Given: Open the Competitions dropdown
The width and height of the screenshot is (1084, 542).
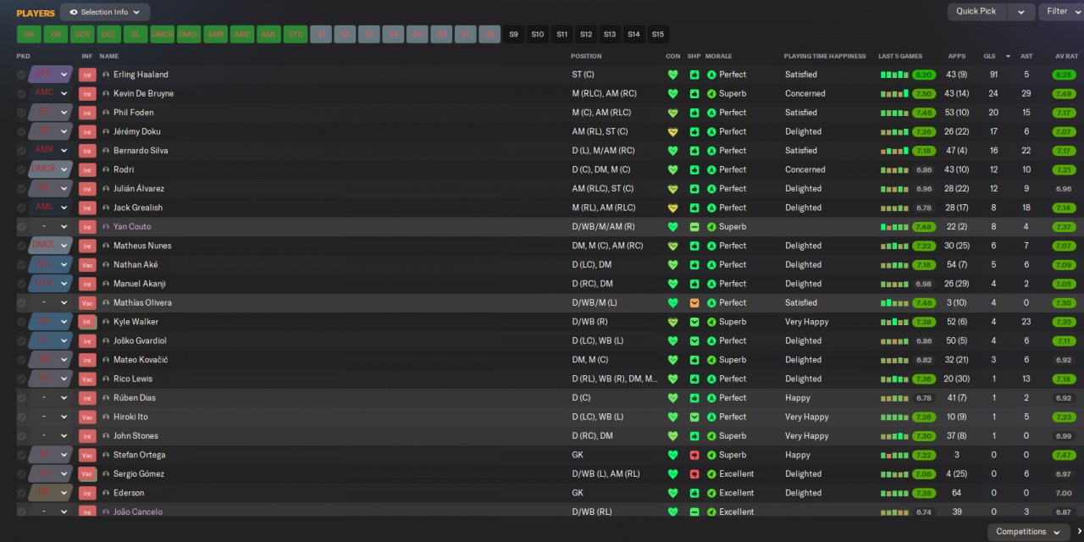Looking at the screenshot, I should click(1028, 532).
